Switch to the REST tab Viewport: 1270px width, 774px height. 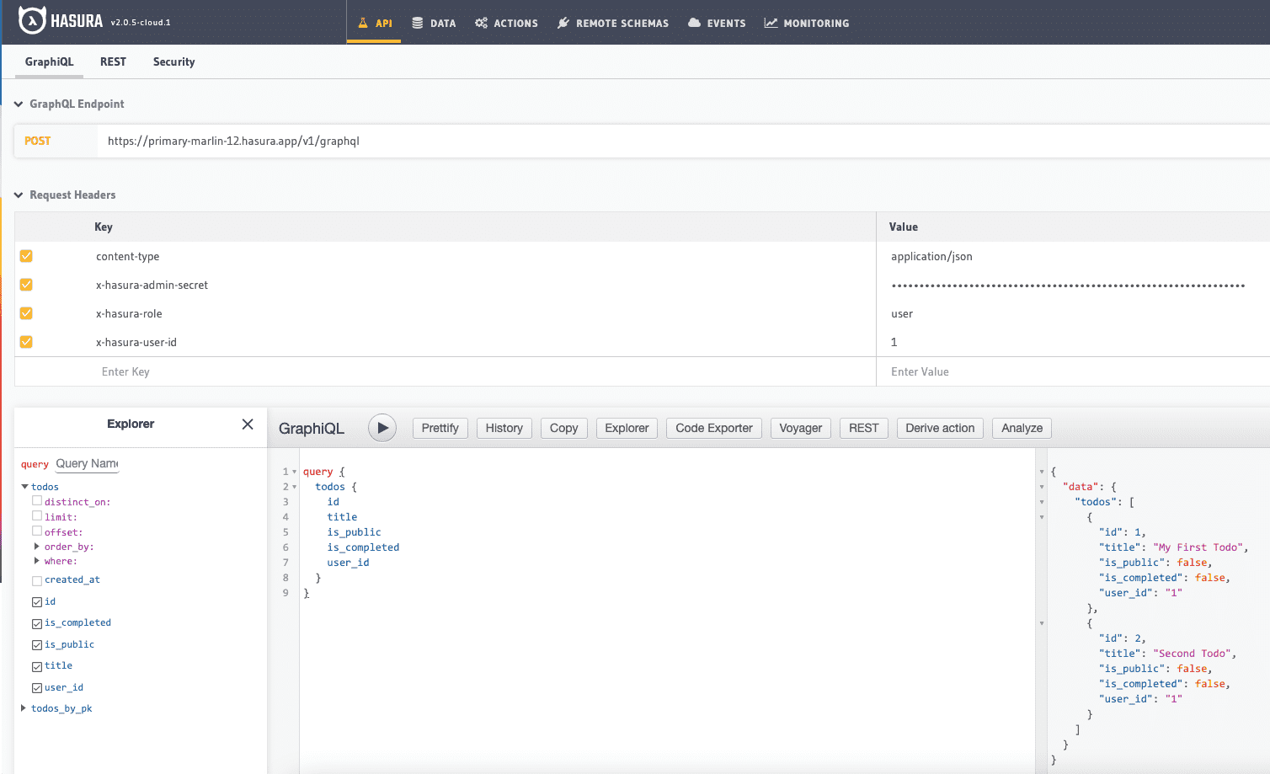pyautogui.click(x=113, y=61)
